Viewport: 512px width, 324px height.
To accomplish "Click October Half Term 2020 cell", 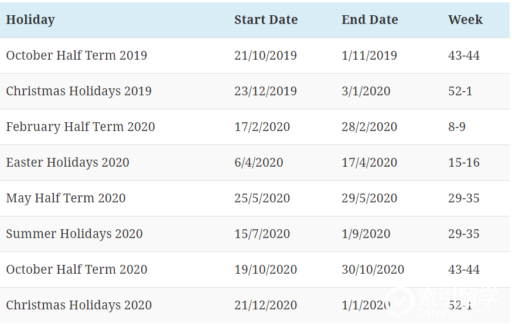I will tap(76, 270).
